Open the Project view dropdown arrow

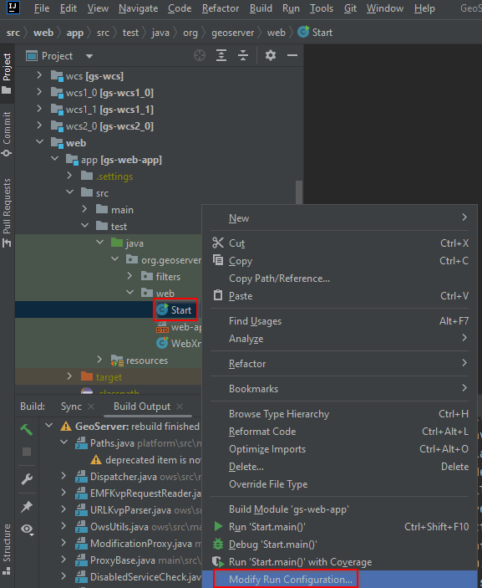click(89, 56)
